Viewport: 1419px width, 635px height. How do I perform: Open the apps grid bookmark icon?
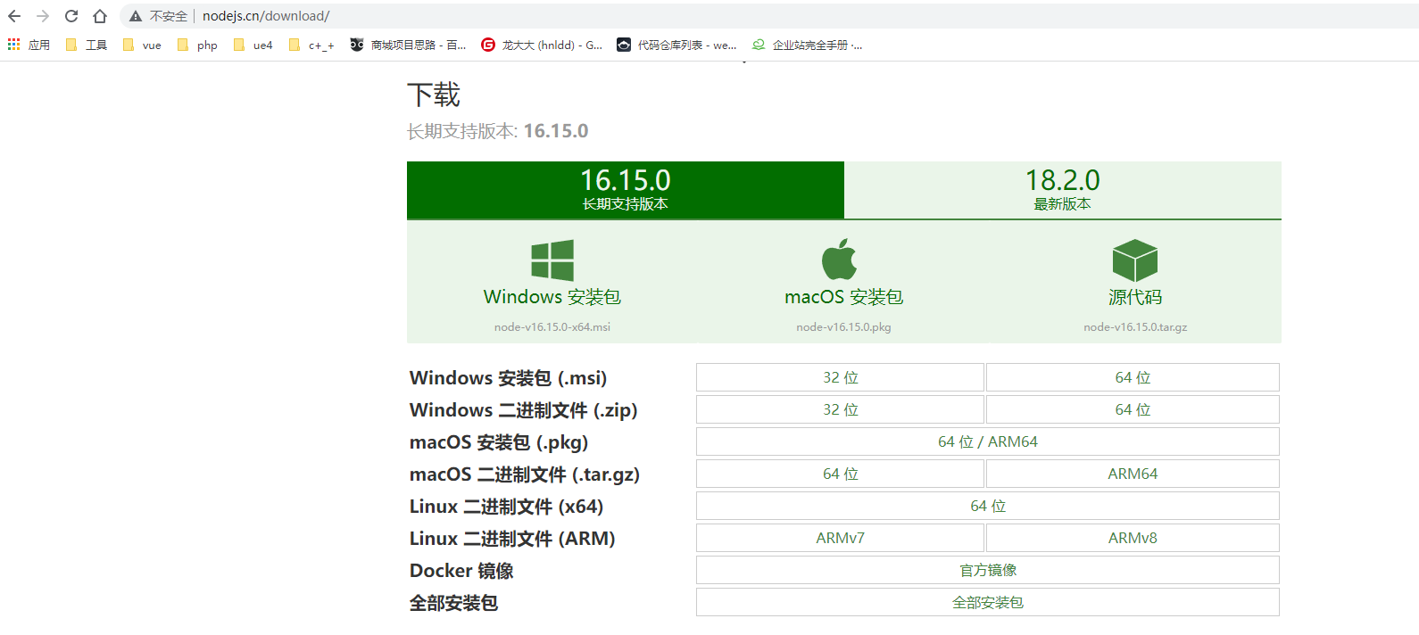(x=13, y=45)
